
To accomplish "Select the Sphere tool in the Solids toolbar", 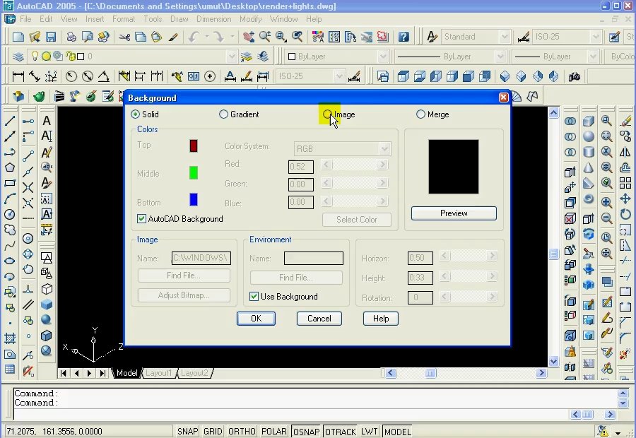I will 589,136.
